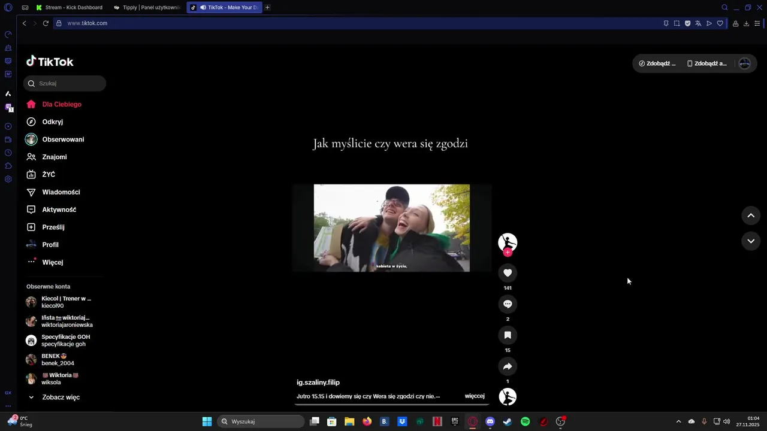This screenshot has height=431, width=767.
Task: Go back in browser history
Action: (24, 23)
